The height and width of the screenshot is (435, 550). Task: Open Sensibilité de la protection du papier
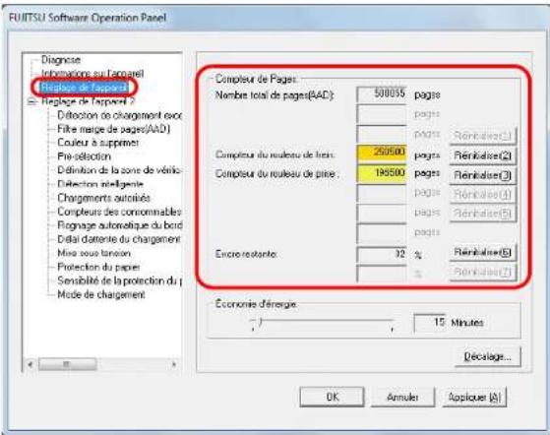point(119,280)
